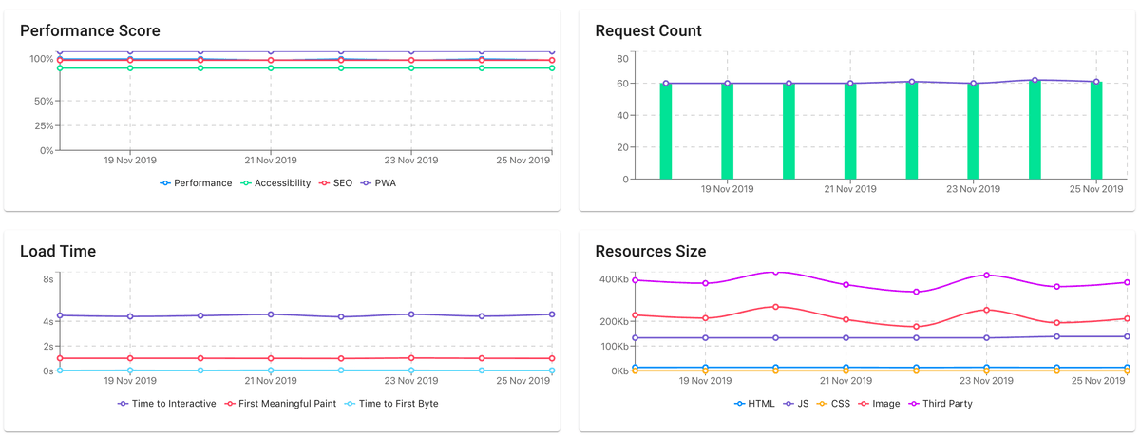
Task: Toggle the Accessibility series in the legend
Action: point(275,182)
